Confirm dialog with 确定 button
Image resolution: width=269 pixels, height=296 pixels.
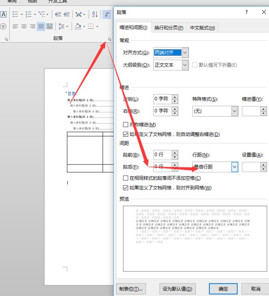[x=223, y=289]
